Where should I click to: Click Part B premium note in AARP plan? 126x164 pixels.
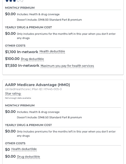point(49,118)
